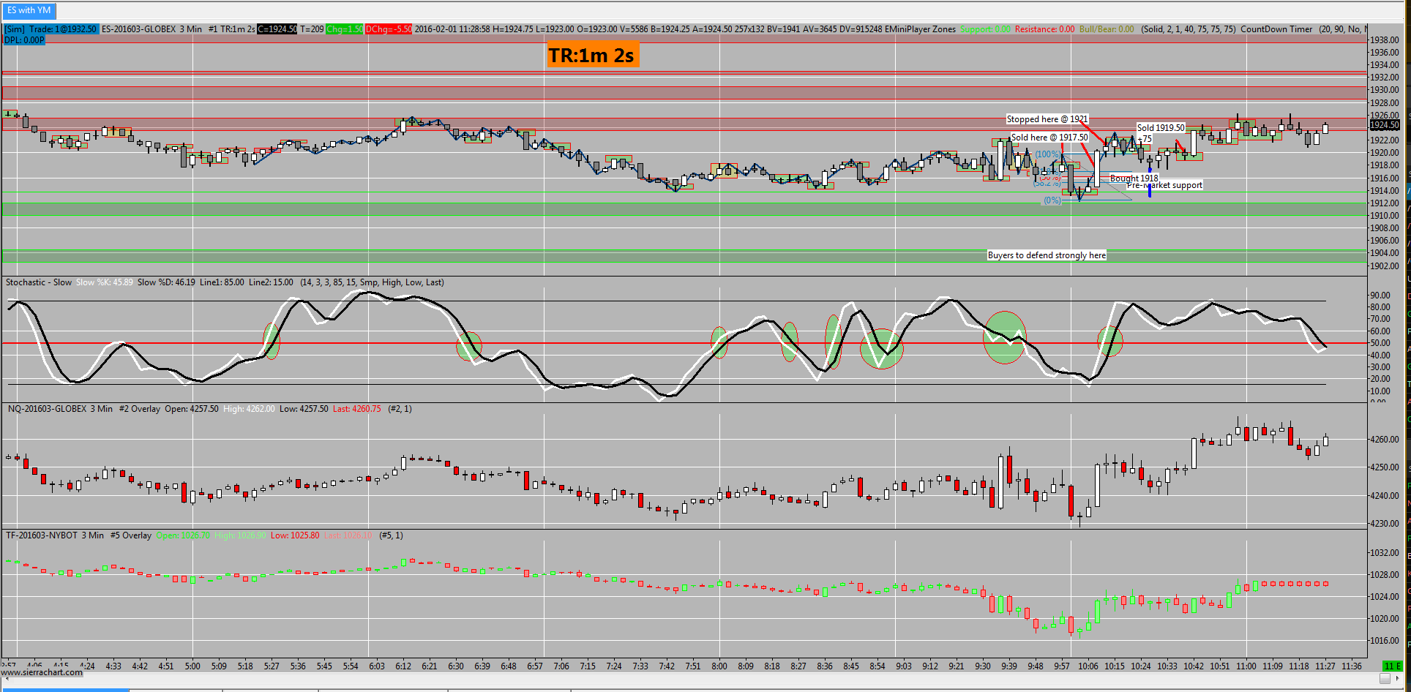This screenshot has height=692, width=1411.
Task: Click the '2016-02-01 11:28:58' timestamp
Action: point(452,29)
